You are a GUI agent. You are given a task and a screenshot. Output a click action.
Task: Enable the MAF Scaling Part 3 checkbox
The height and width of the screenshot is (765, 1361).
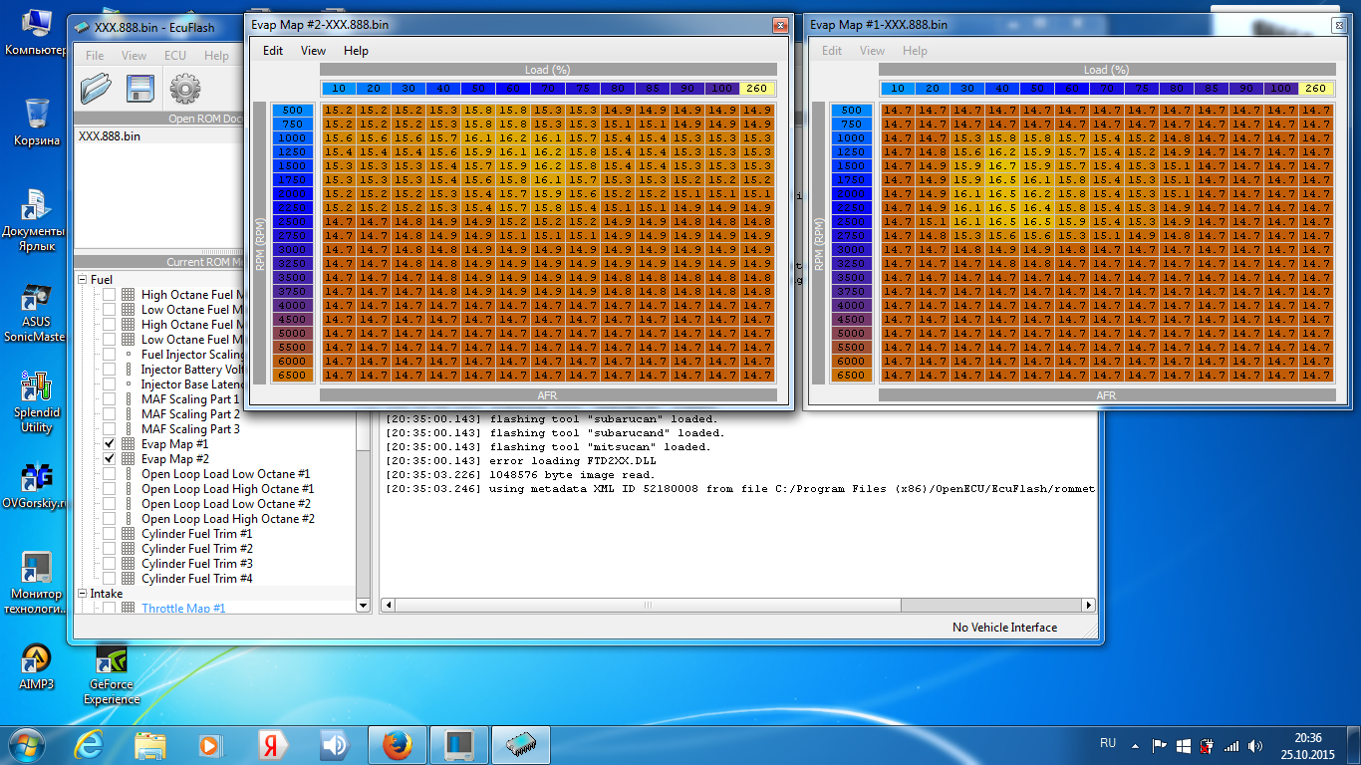point(110,429)
